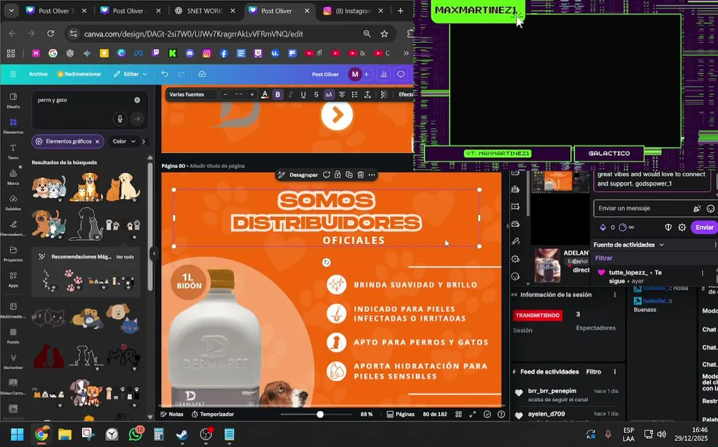
Task: Decrease font size with minus button
Action: tap(225, 95)
